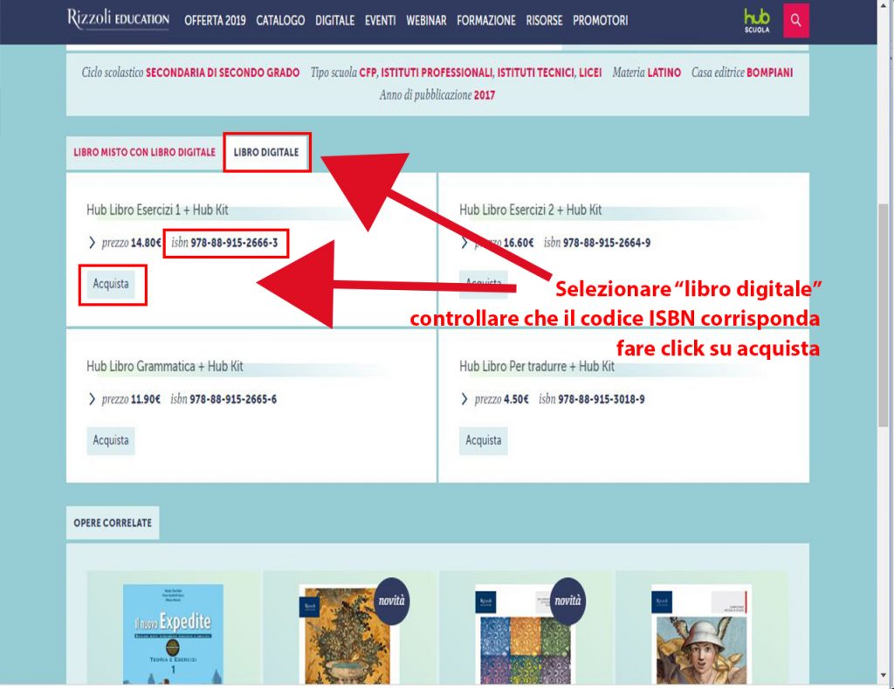
Task: Open the OFFERTA 2019 menu
Action: (x=215, y=21)
